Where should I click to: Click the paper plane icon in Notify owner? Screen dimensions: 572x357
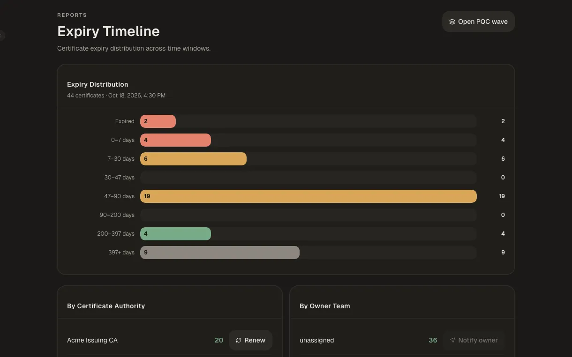pos(452,340)
